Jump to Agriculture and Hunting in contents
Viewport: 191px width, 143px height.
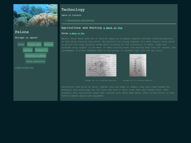[81, 20]
